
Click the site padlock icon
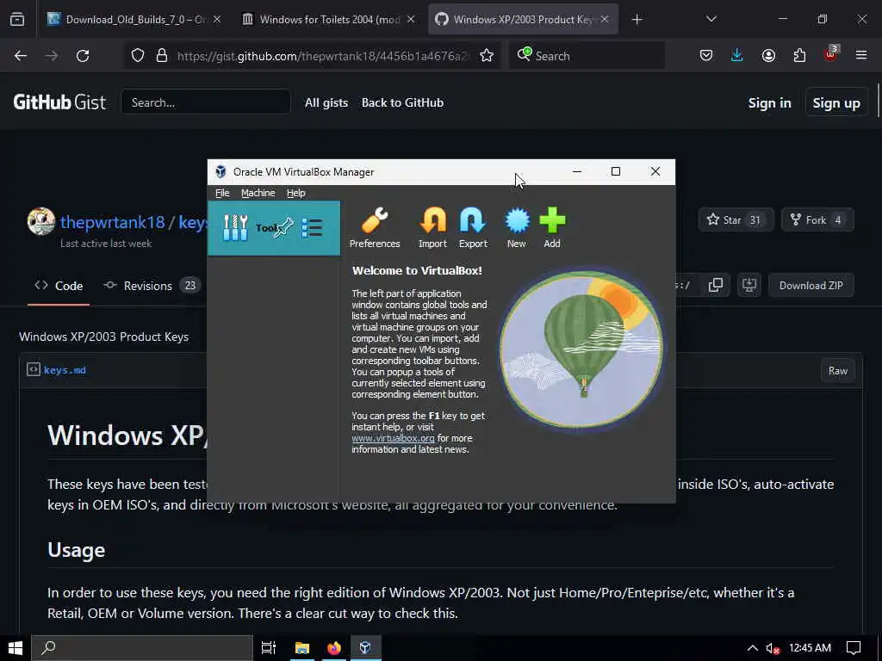tap(161, 56)
